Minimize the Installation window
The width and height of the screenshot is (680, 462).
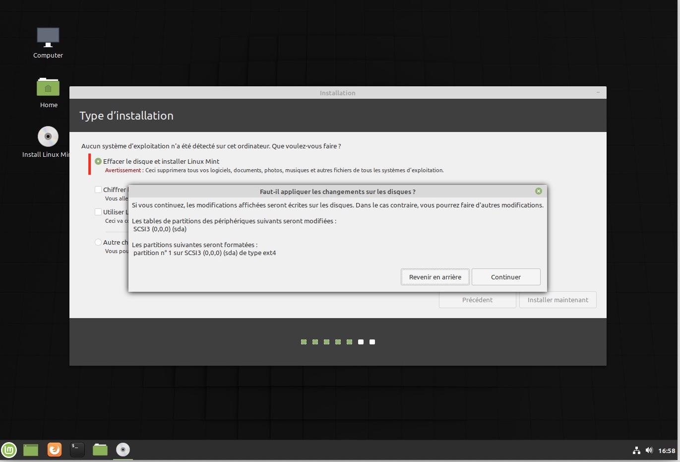pyautogui.click(x=598, y=93)
